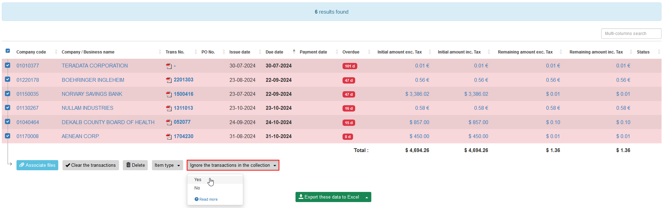664x208 pixels.
Task: Expand the Export to Excel caret
Action: pyautogui.click(x=366, y=197)
